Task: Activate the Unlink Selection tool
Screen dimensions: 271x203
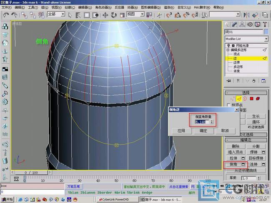Action: [33, 15]
